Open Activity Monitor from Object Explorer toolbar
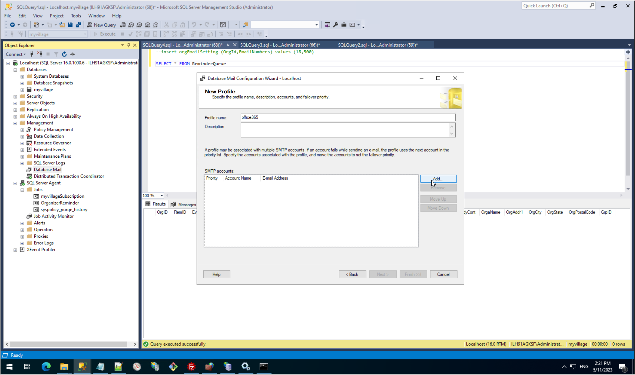Image resolution: width=635 pixels, height=375 pixels. pyautogui.click(x=73, y=54)
